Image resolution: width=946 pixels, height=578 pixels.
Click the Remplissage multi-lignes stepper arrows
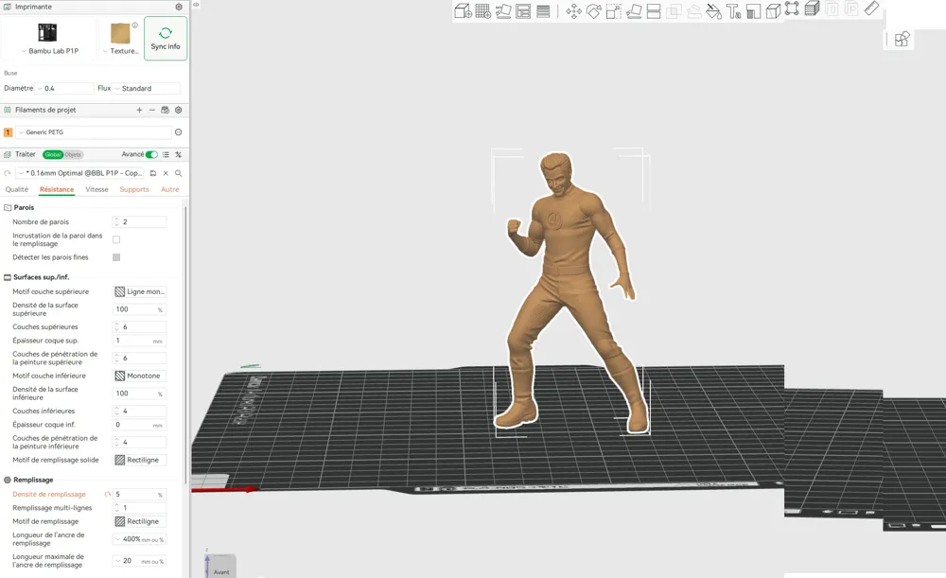click(116, 508)
